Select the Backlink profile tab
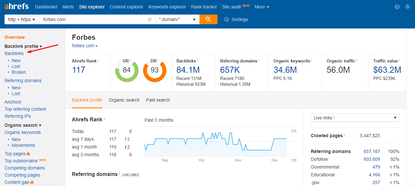The width and height of the screenshot is (415, 186). click(87, 100)
